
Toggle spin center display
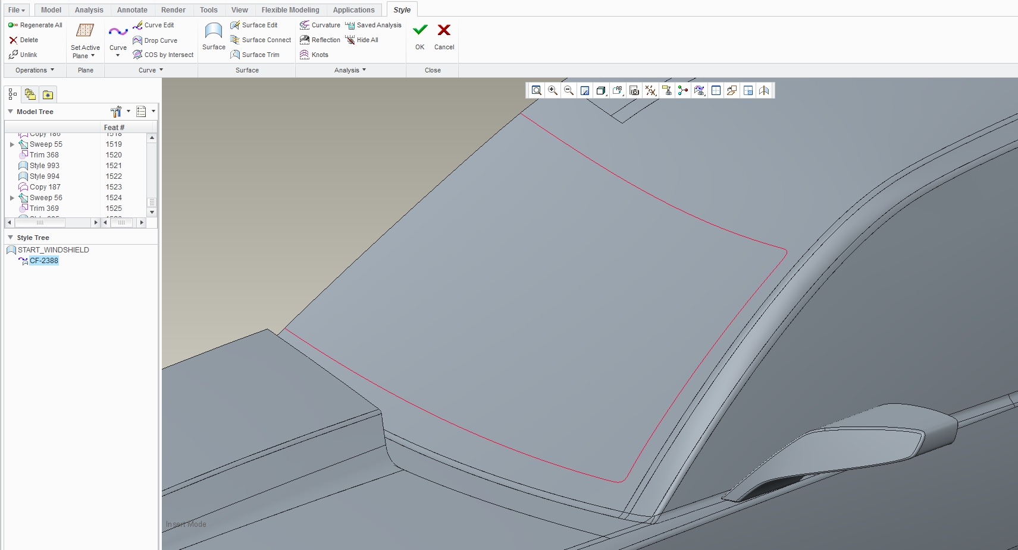(683, 90)
